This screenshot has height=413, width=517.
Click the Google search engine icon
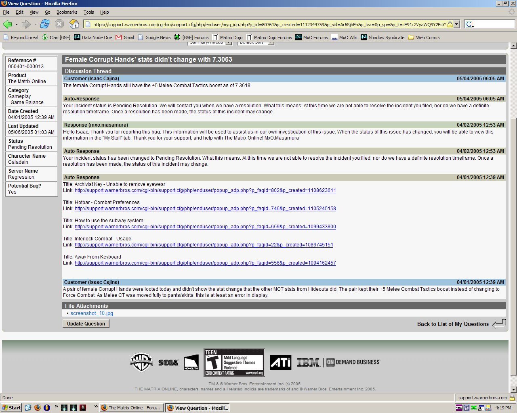[x=469, y=25]
